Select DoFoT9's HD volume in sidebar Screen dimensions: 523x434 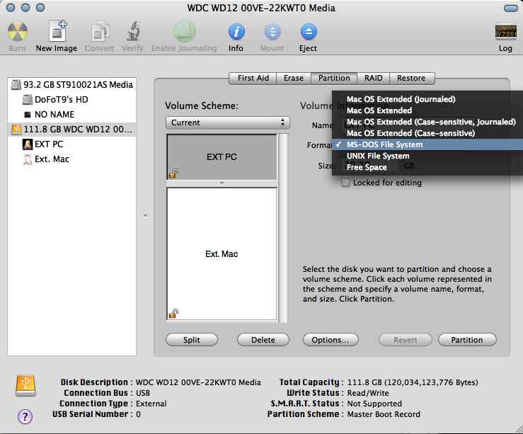point(71,99)
